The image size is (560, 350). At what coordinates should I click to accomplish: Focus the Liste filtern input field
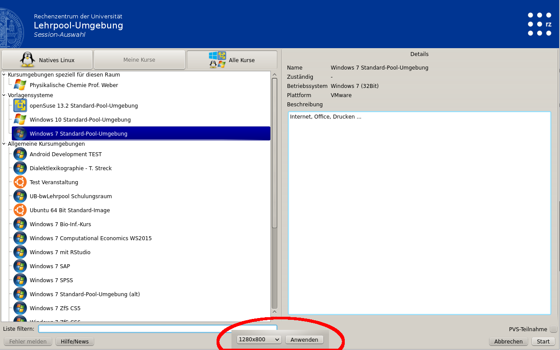[157, 329]
